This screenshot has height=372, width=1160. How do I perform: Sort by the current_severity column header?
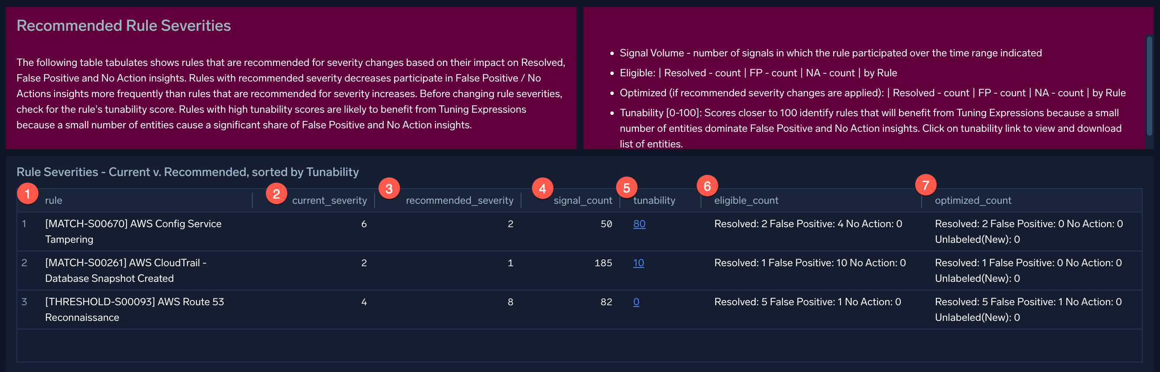point(329,201)
